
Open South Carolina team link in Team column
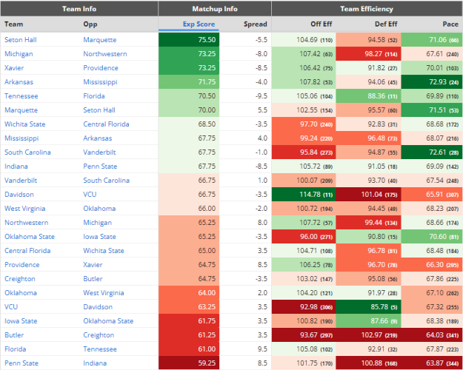point(27,152)
